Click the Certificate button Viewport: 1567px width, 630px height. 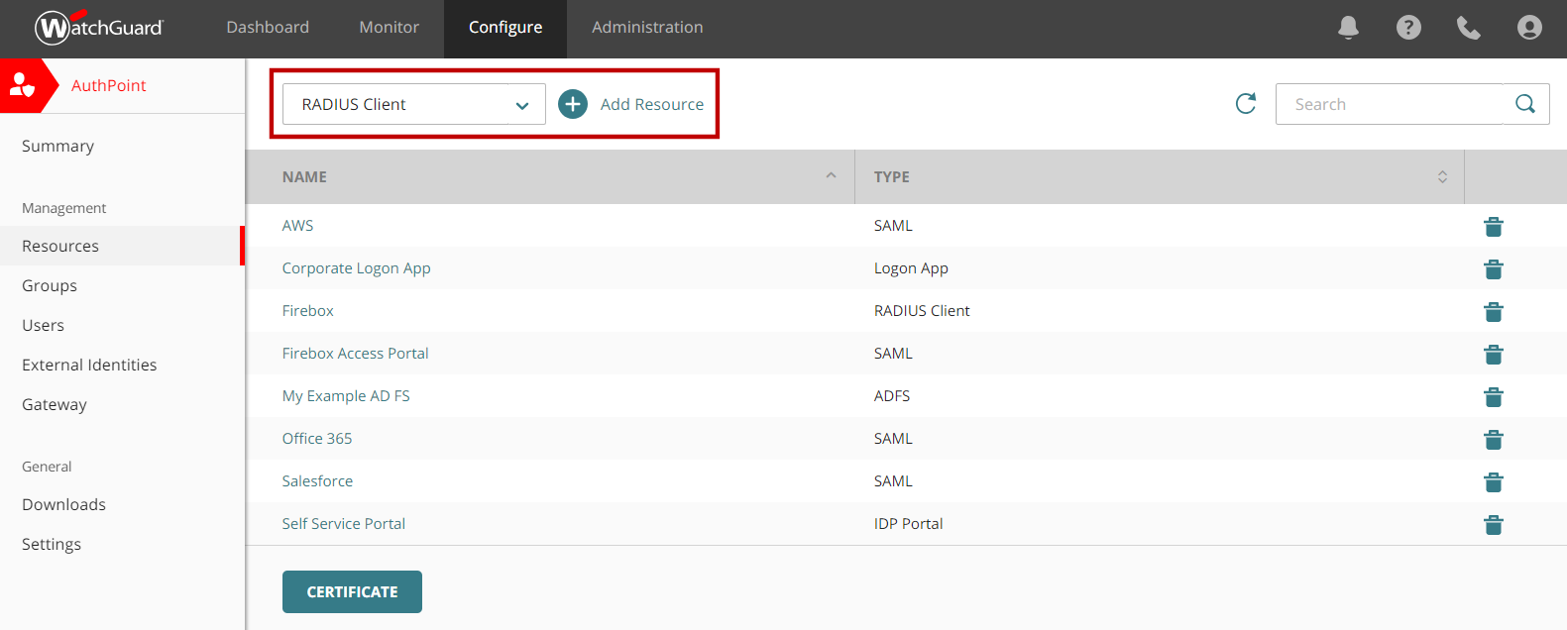click(352, 591)
